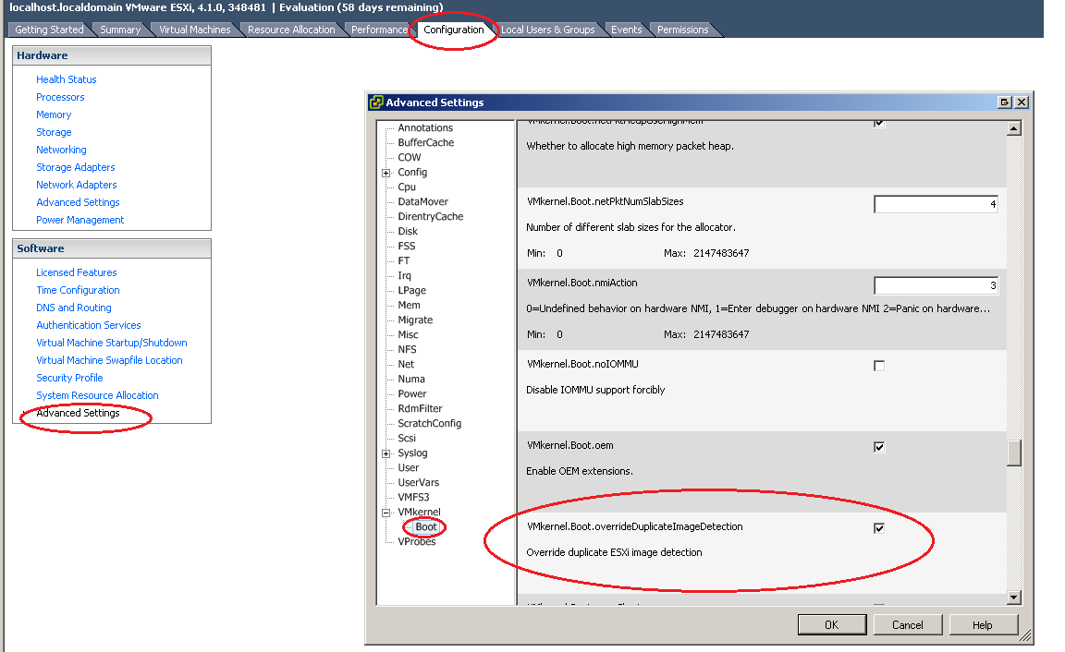Select Net in settings tree
This screenshot has height=652, width=1065.
[x=406, y=365]
